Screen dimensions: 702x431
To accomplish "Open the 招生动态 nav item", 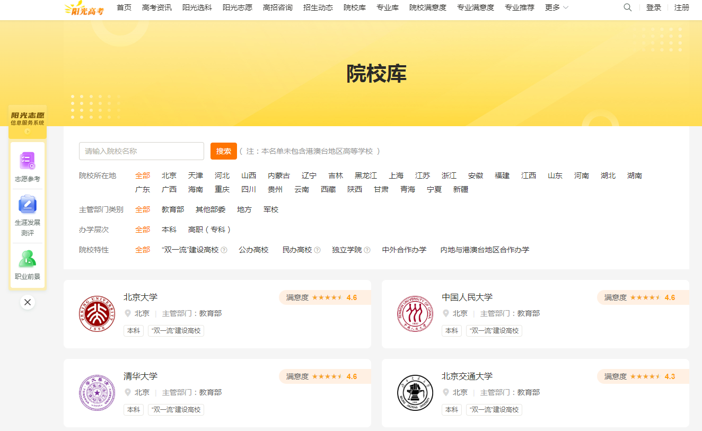I will 318,7.
